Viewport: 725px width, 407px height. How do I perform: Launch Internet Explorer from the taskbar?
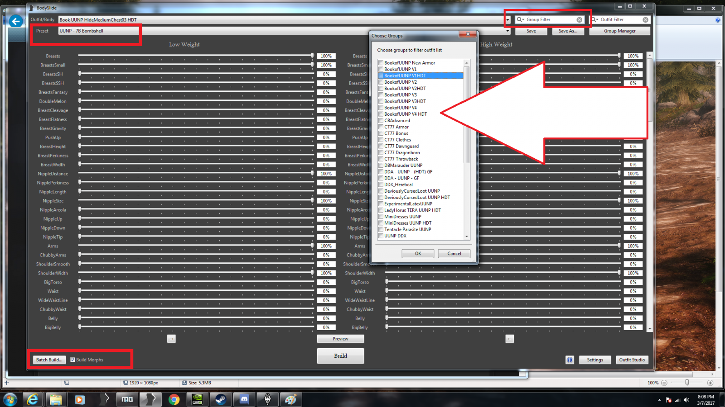tap(33, 399)
